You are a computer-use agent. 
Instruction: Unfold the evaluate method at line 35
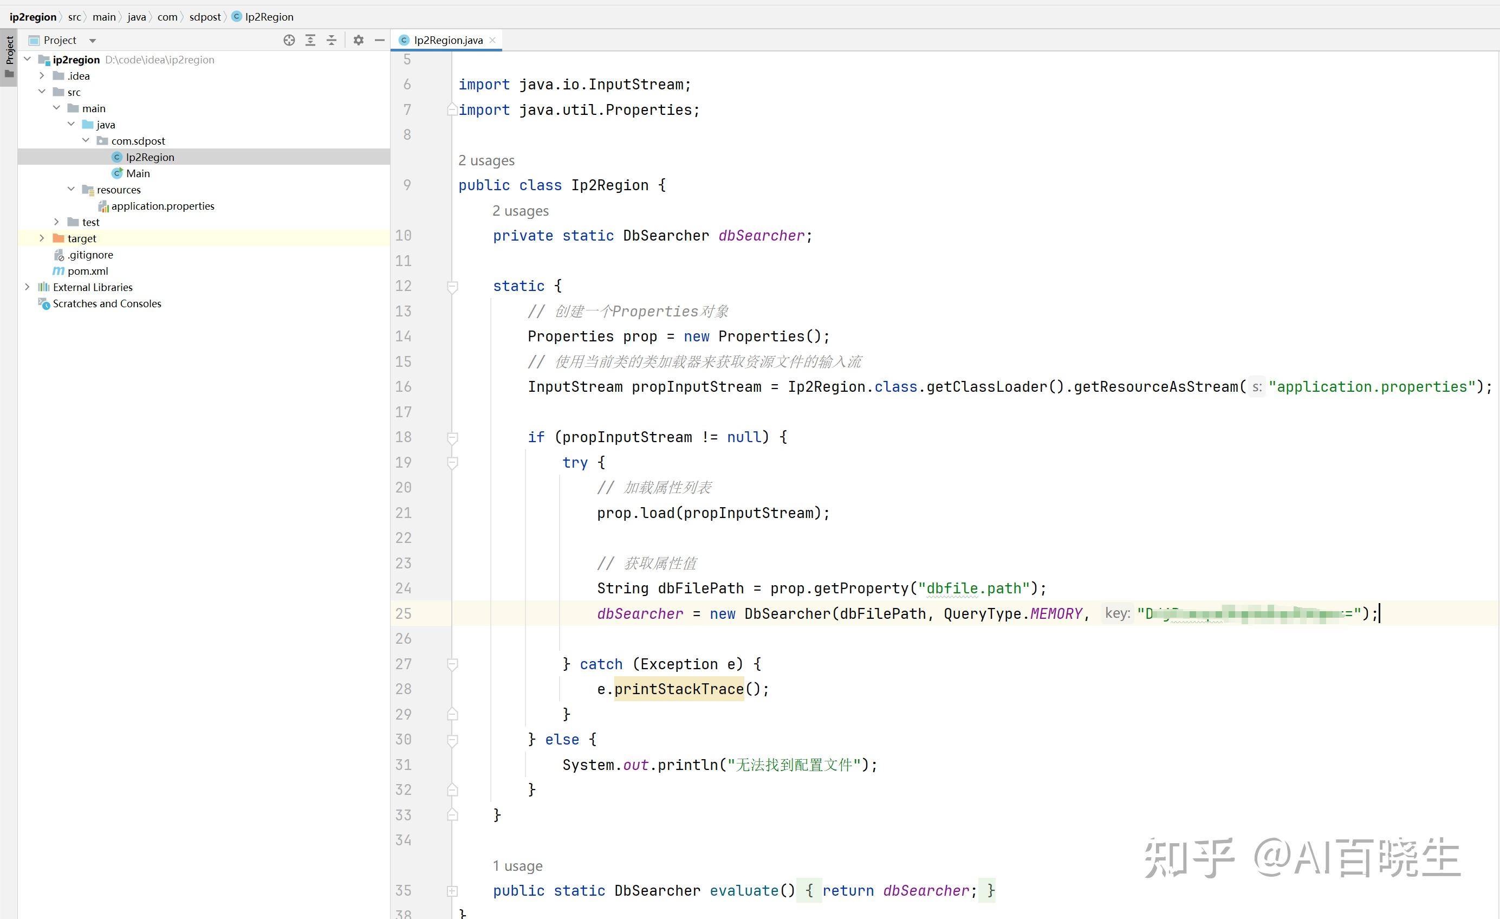tap(452, 891)
